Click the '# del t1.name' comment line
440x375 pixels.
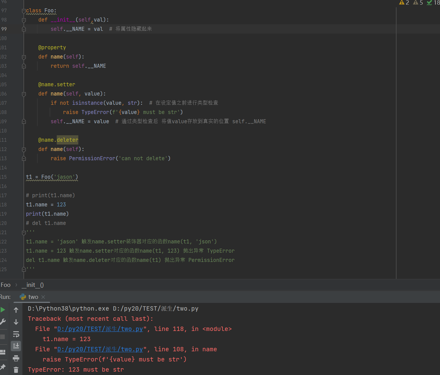[x=46, y=223]
